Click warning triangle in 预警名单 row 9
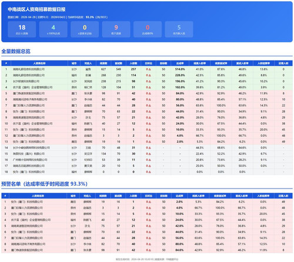Viewport: 294px width, 262px height. pos(150,250)
